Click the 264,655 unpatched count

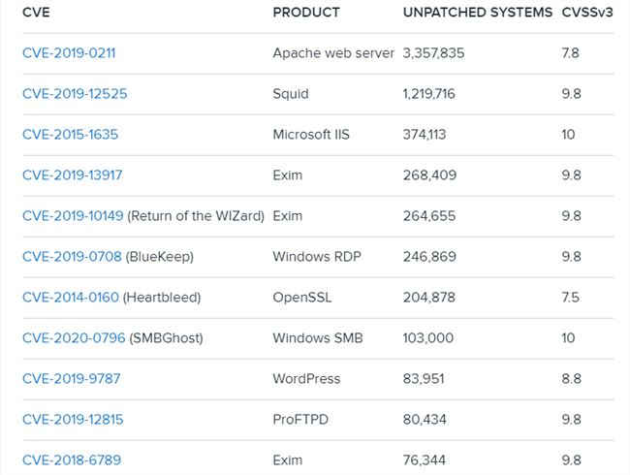click(x=429, y=216)
